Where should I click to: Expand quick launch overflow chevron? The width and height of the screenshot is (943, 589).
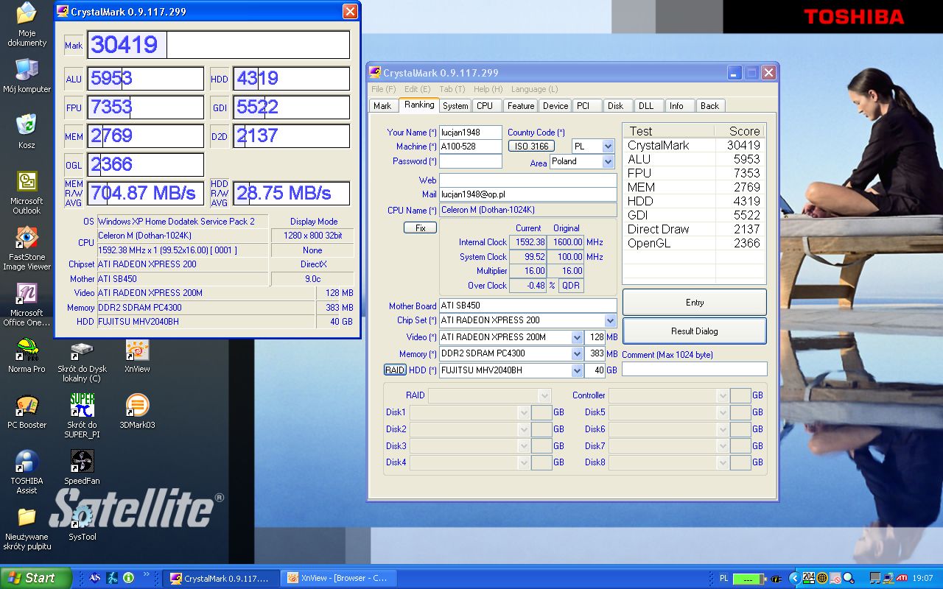147,574
